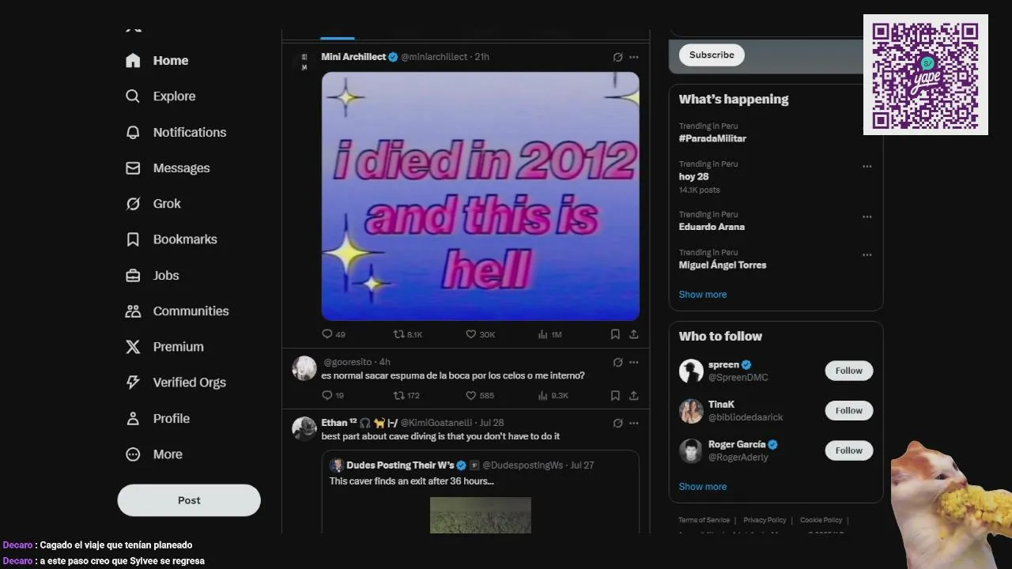Like the goresito tweet
Screen dimensions: 1012x569
pos(479,395)
